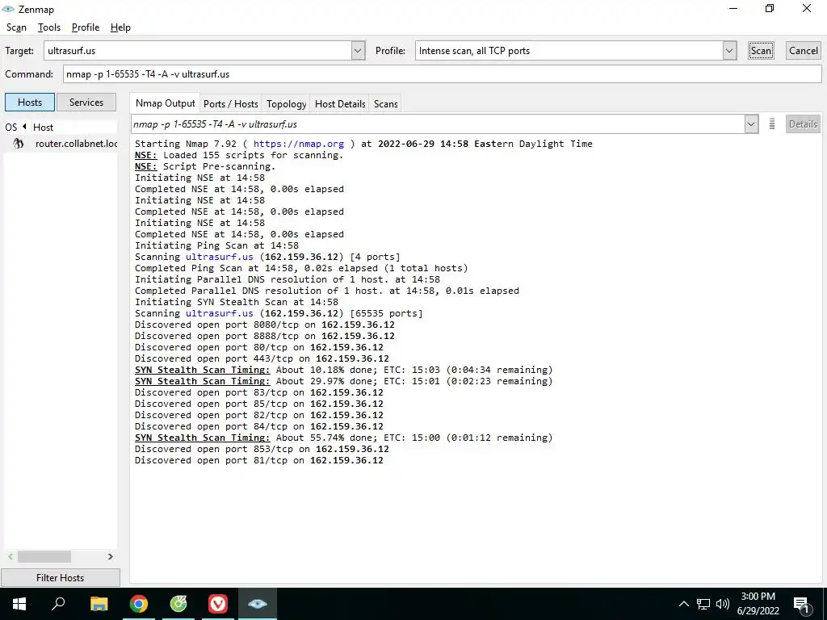
Task: Click the Target input field
Action: click(x=198, y=51)
